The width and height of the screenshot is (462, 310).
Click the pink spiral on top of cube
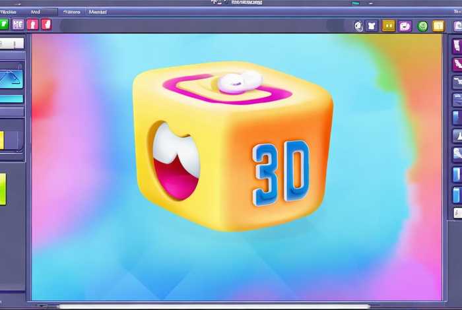coord(227,89)
